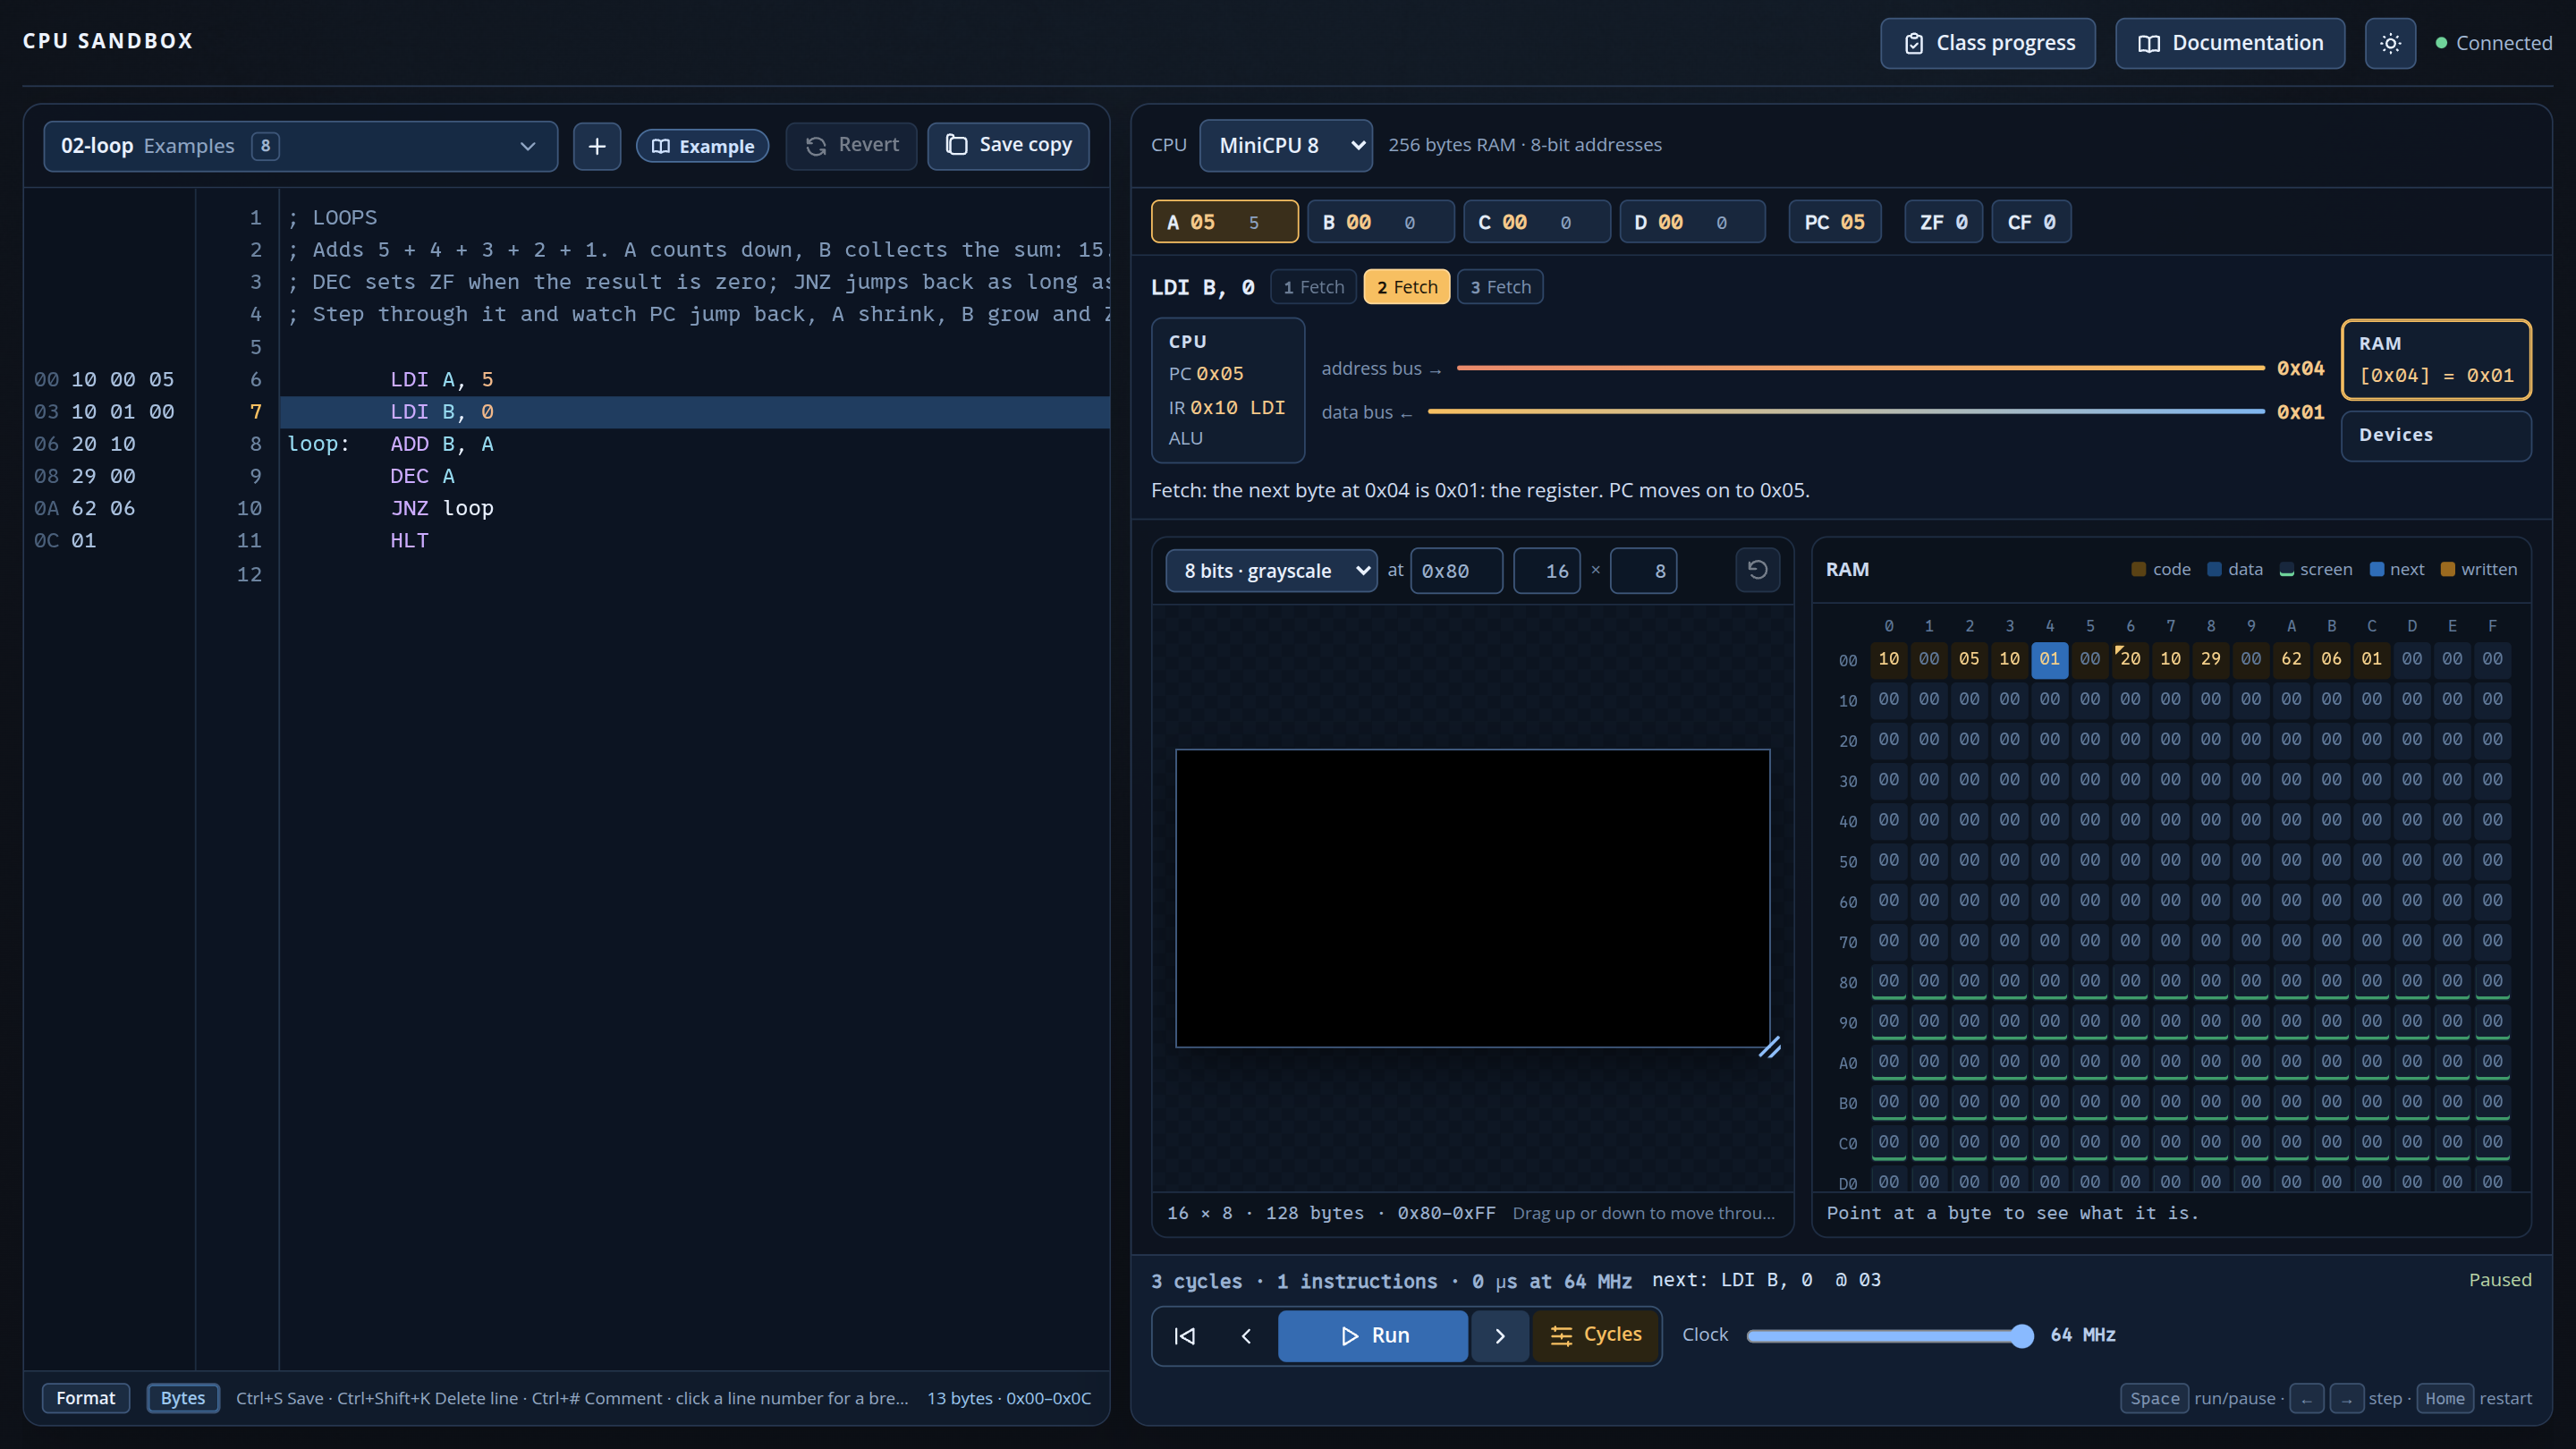Toggle light/dark theme sun icon
This screenshot has width=2576, height=1449.
[2390, 43]
